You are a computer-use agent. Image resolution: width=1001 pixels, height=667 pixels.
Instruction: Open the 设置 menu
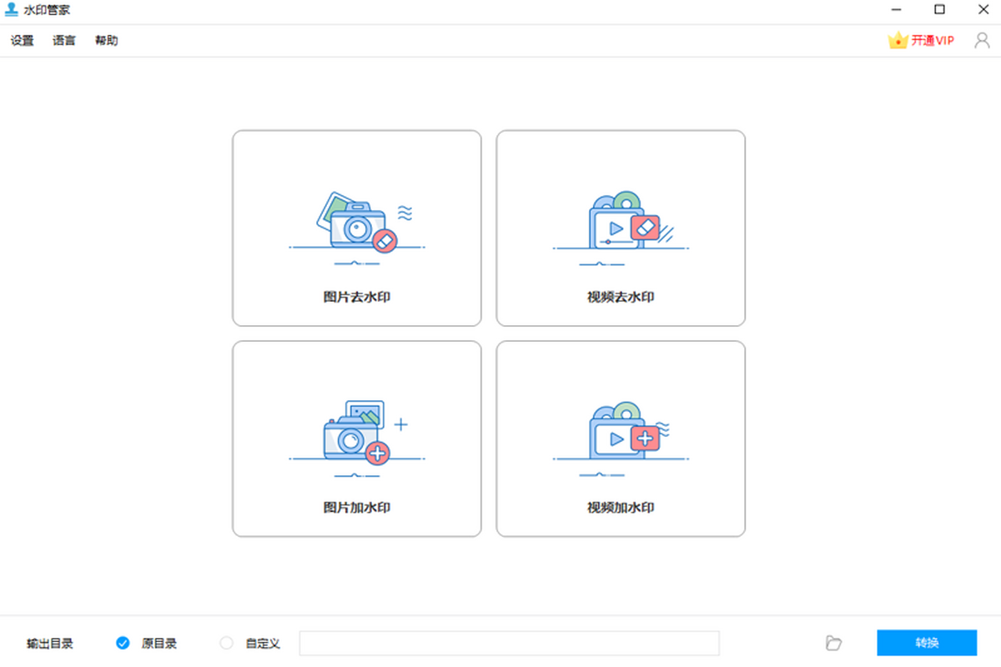pyautogui.click(x=23, y=40)
